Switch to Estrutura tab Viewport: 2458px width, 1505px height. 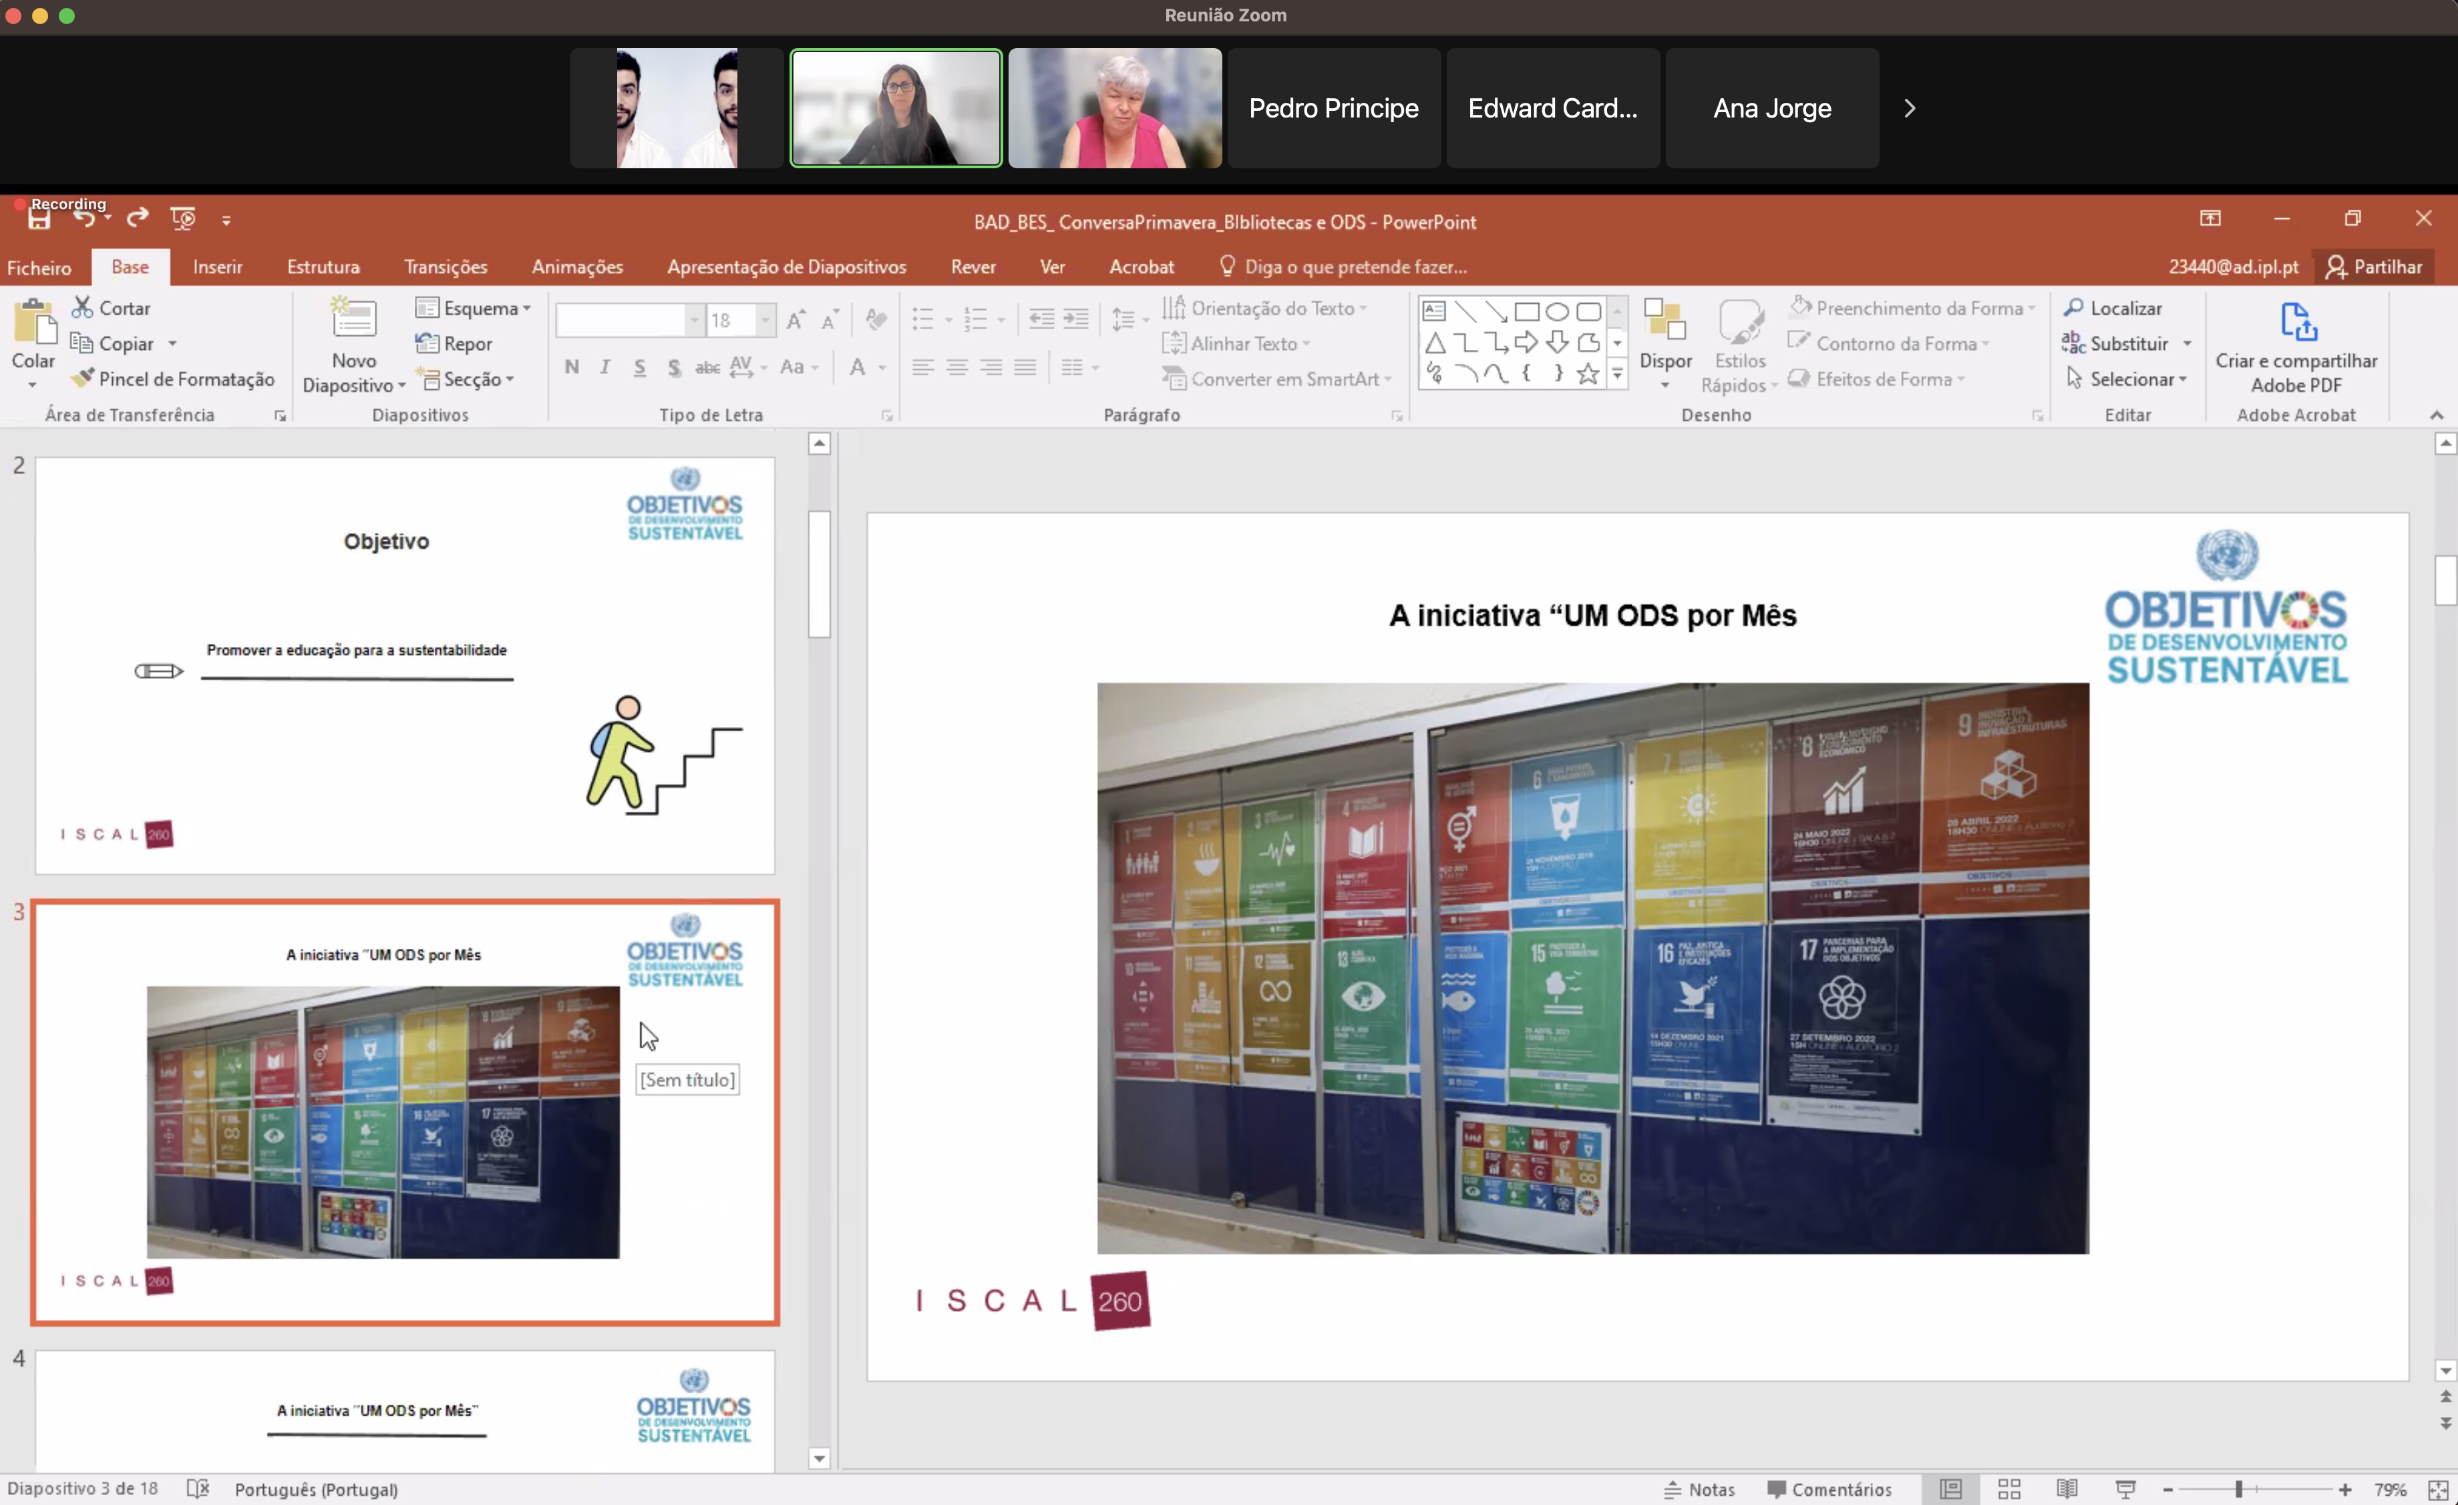323,266
